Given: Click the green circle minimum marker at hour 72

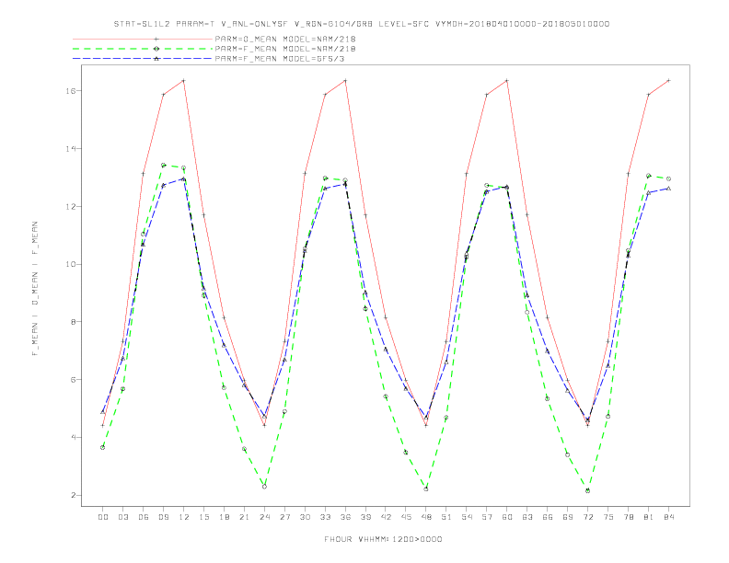Looking at the screenshot, I should point(587,490).
